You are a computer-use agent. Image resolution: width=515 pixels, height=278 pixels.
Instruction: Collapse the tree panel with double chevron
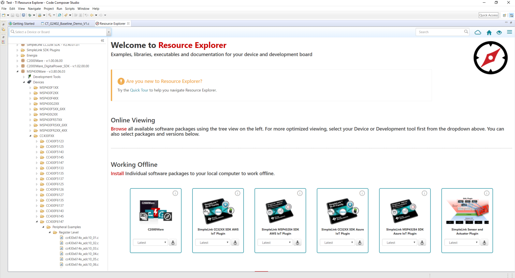point(102,40)
